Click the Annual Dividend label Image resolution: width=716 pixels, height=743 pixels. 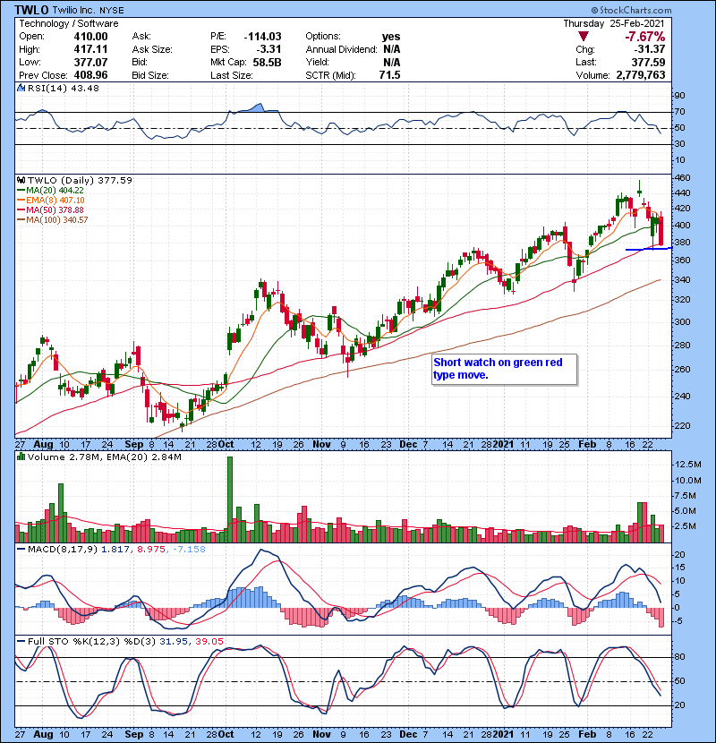341,49
